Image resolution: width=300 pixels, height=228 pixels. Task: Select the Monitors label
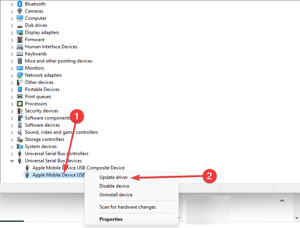pos(34,68)
